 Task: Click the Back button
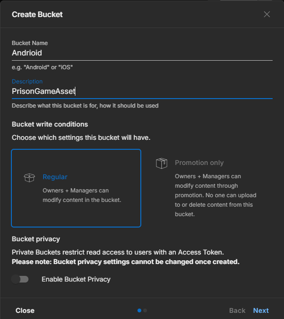click(237, 310)
